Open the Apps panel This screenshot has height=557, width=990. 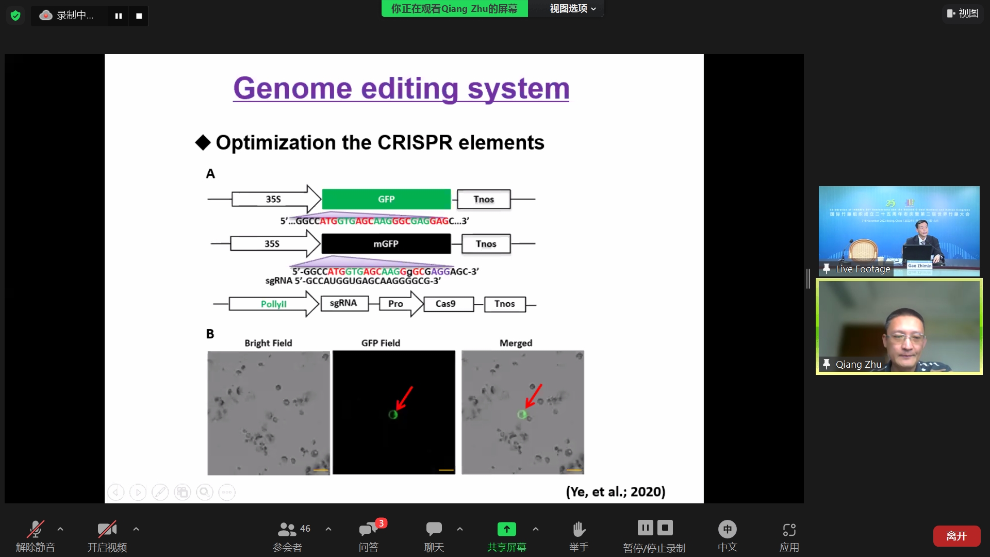tap(789, 535)
